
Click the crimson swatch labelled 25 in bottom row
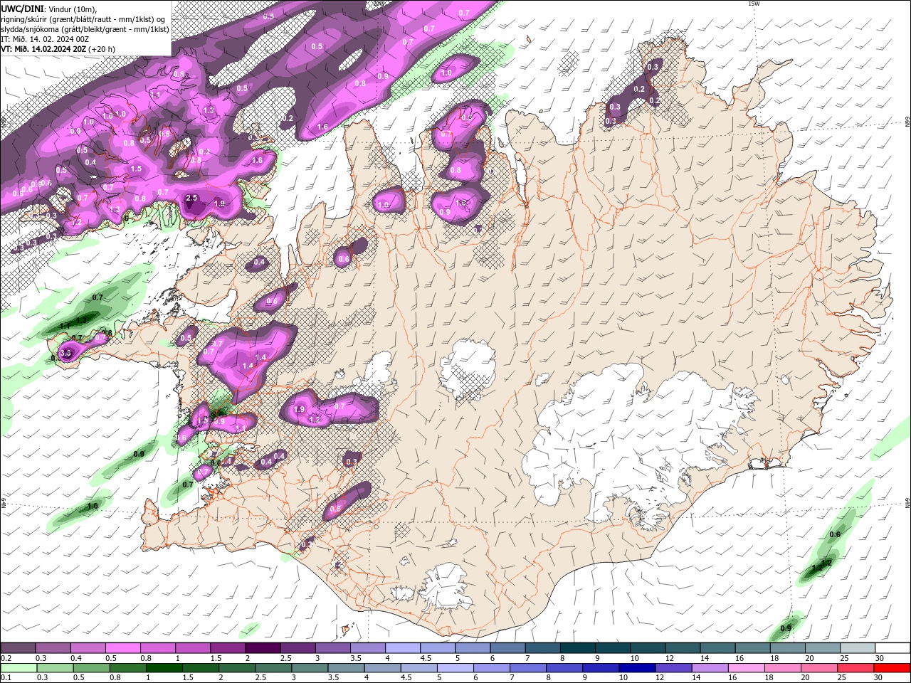(x=855, y=667)
